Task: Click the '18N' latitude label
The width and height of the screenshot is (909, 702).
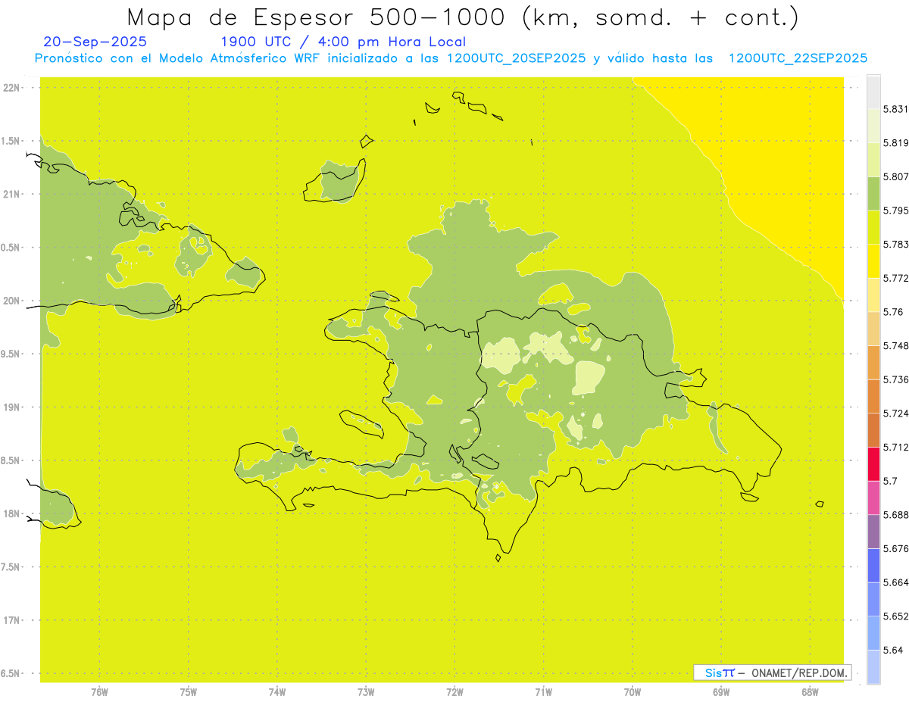Action: (12, 513)
